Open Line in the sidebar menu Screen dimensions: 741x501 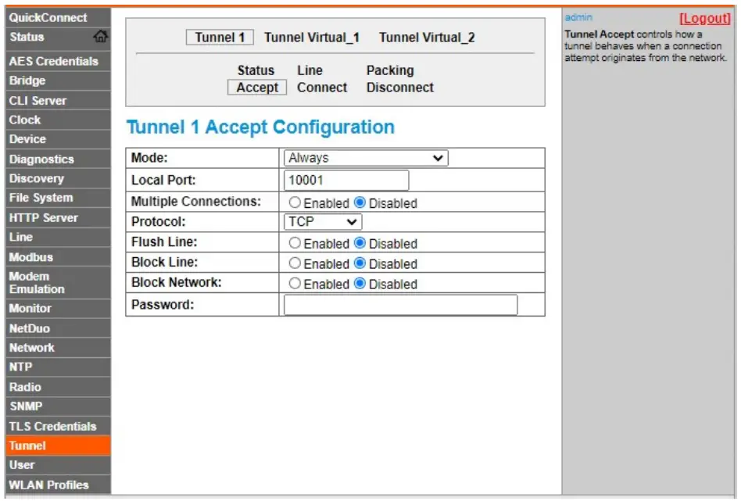pos(58,238)
